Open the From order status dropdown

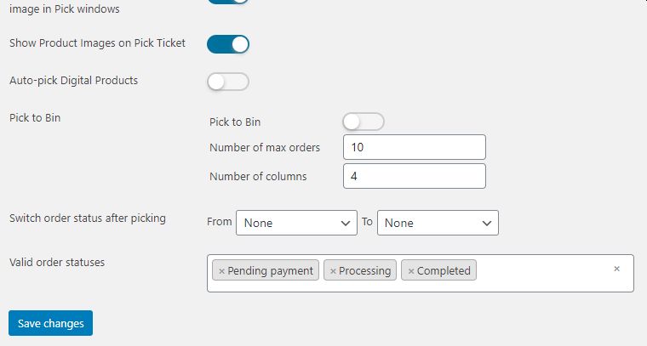(296, 223)
